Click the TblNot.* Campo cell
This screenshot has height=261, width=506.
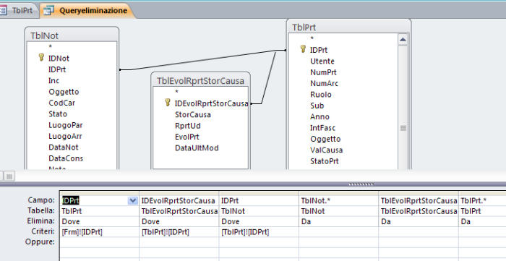[338, 200]
